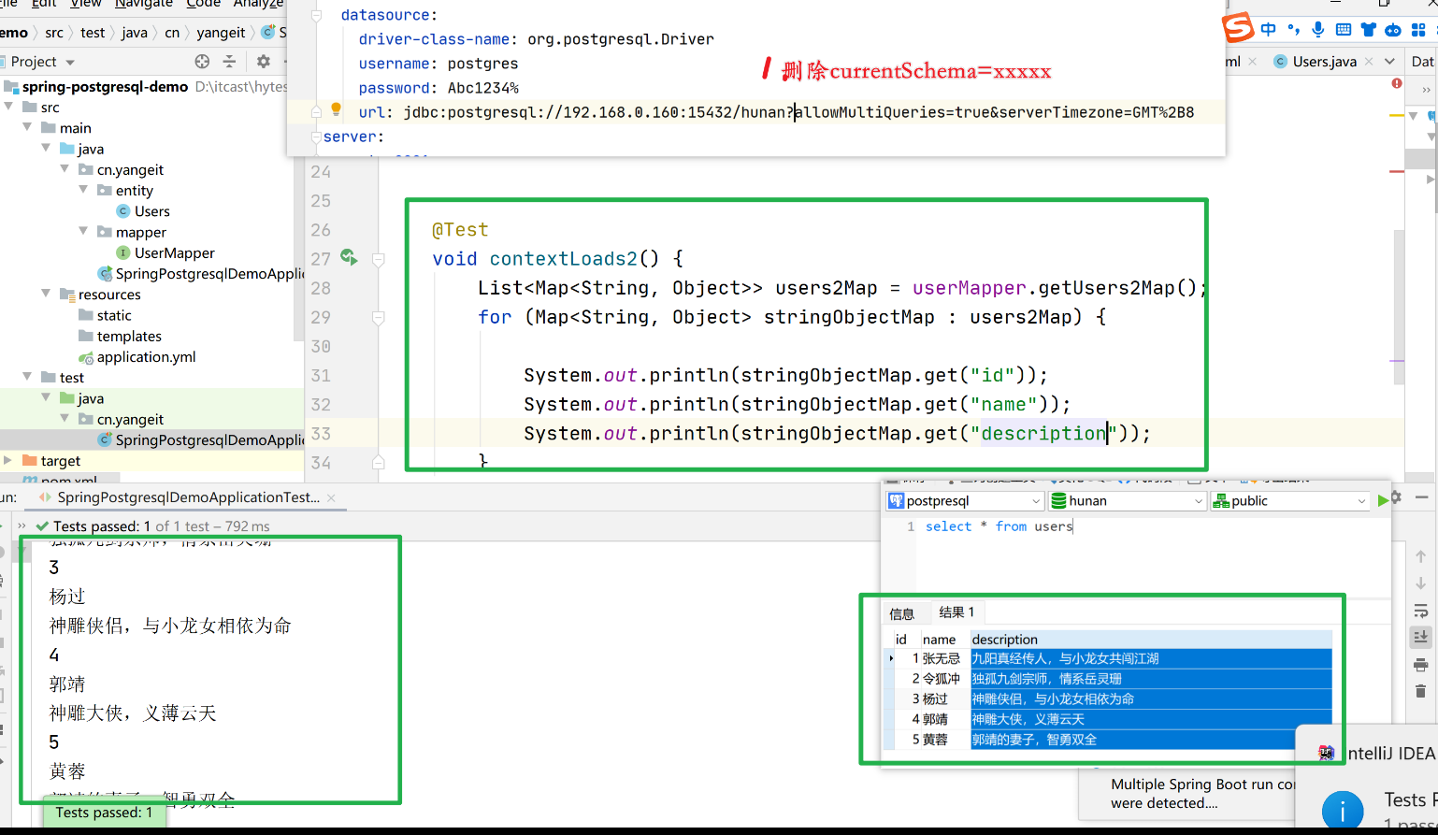The height and width of the screenshot is (835, 1438).
Task: Click the yellow lightbulb intention icon
Action: point(337,109)
